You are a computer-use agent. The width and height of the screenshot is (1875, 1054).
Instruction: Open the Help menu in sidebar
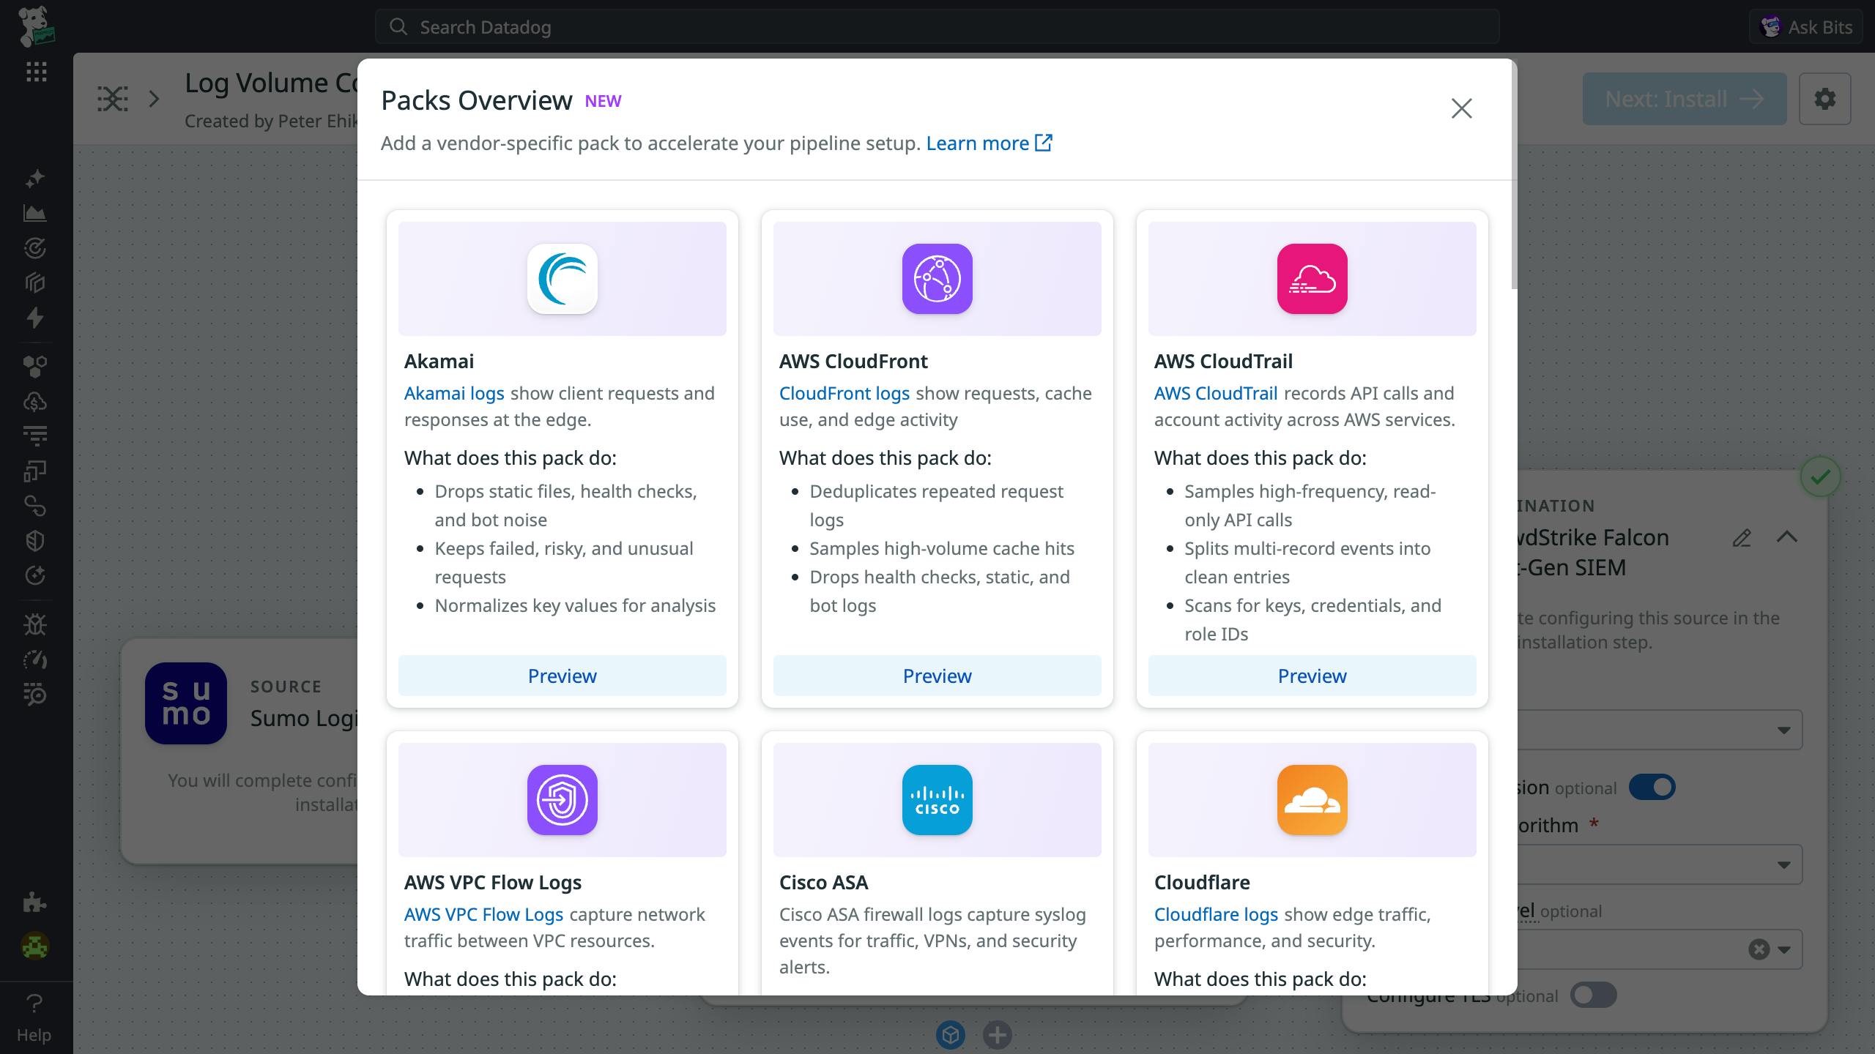[34, 1017]
